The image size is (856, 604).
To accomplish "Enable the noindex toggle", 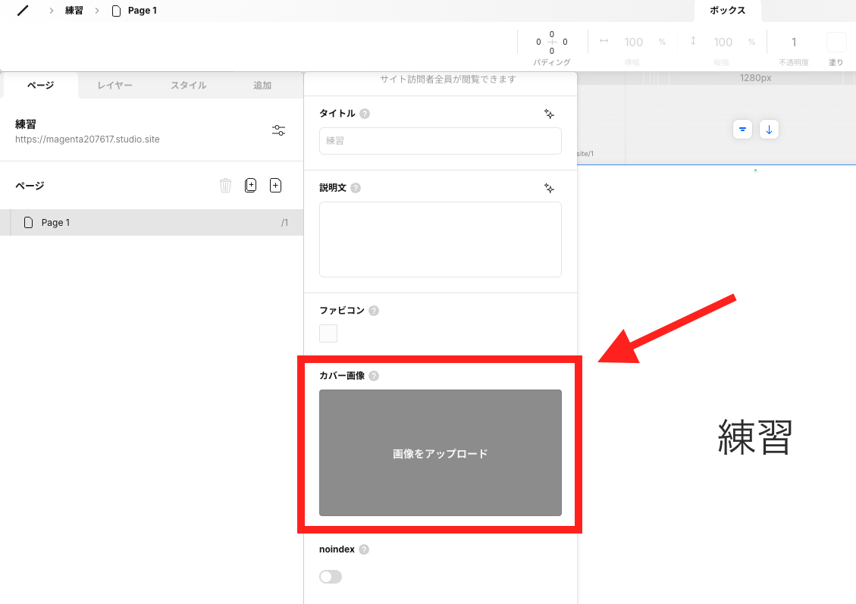I will (330, 576).
